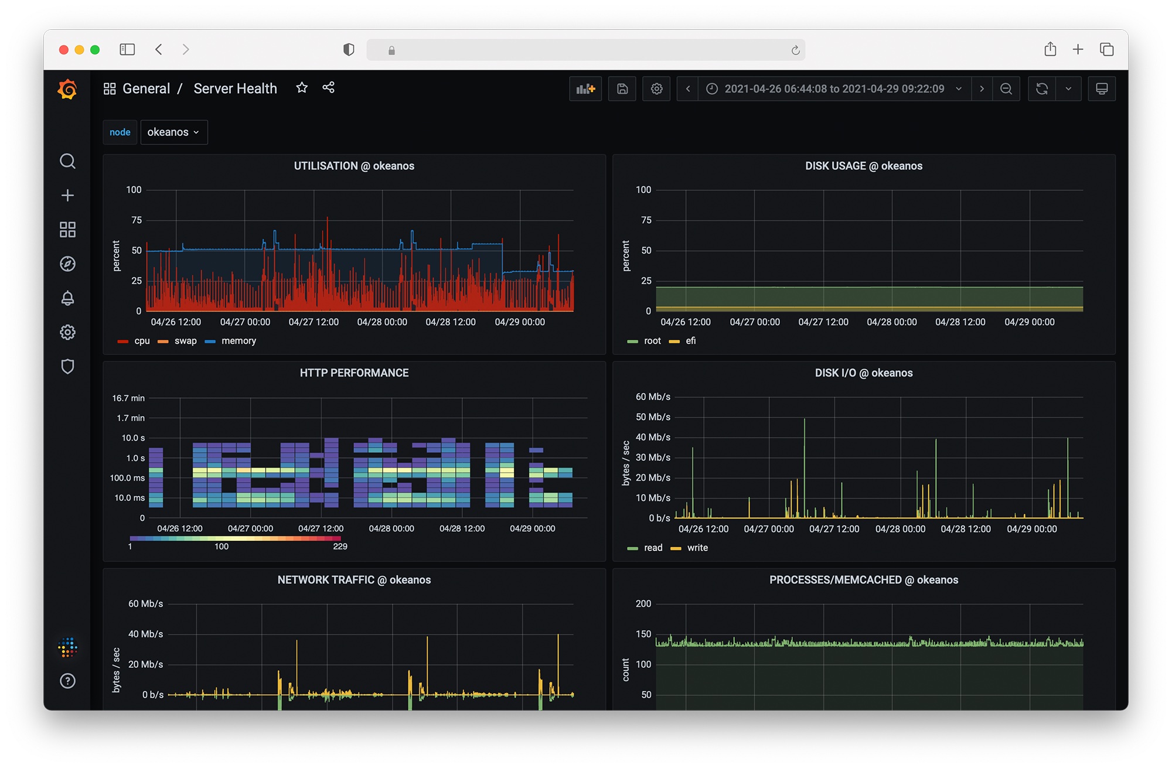Open the Create plus menu in sidebar
This screenshot has height=768, width=1172.
click(x=67, y=195)
